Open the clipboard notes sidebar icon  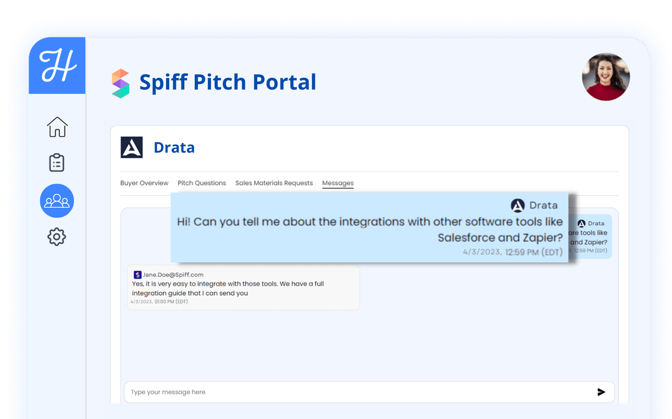(x=57, y=163)
